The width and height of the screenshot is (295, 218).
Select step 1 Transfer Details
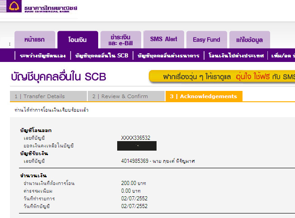click(x=48, y=96)
